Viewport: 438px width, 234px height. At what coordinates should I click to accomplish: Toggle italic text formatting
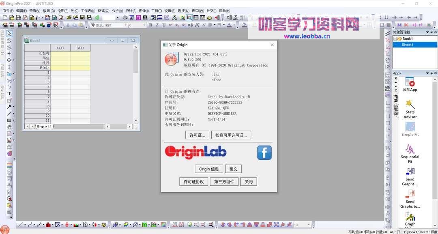pos(158,25)
